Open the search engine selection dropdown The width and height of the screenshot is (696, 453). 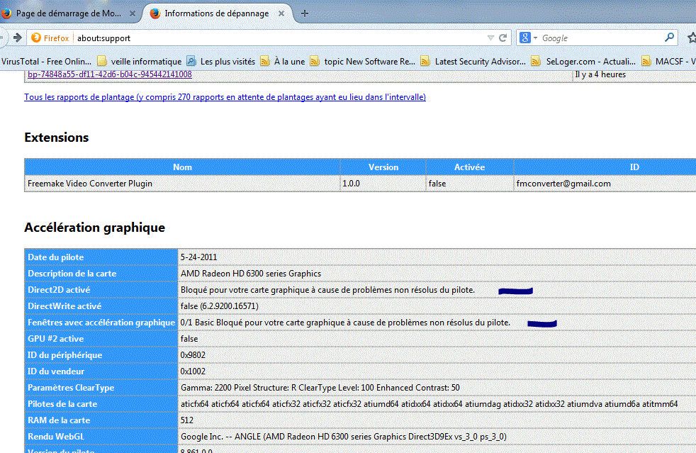click(537, 38)
